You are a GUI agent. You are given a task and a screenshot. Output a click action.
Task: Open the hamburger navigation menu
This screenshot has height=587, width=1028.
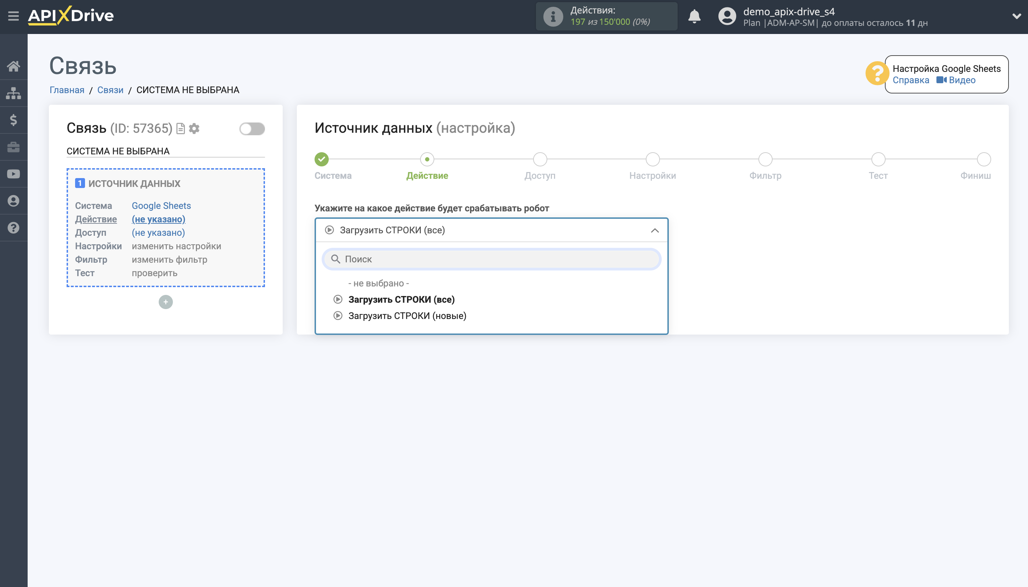tap(13, 15)
